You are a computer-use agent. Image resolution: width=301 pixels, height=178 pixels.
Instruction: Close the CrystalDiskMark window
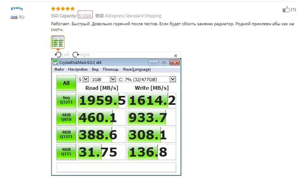pyautogui.click(x=175, y=62)
